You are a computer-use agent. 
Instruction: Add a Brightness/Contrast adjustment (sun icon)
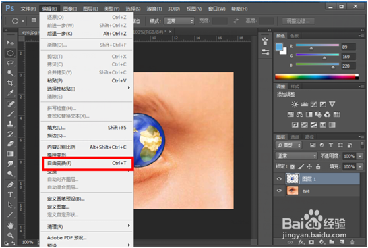[295, 104]
